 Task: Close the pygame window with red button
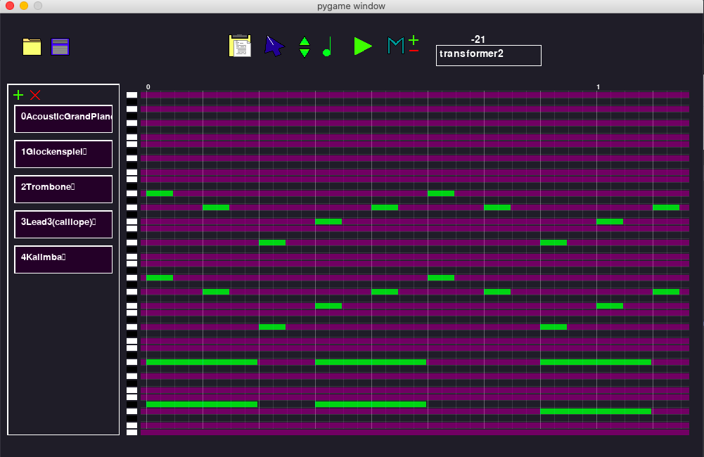(x=10, y=6)
